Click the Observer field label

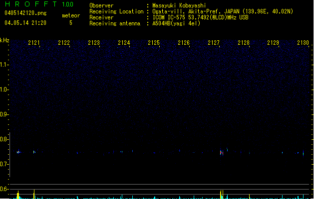click(101, 5)
